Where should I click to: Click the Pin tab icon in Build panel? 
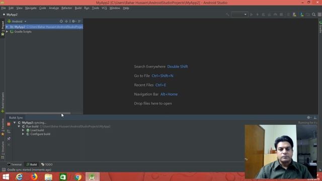click(9, 139)
